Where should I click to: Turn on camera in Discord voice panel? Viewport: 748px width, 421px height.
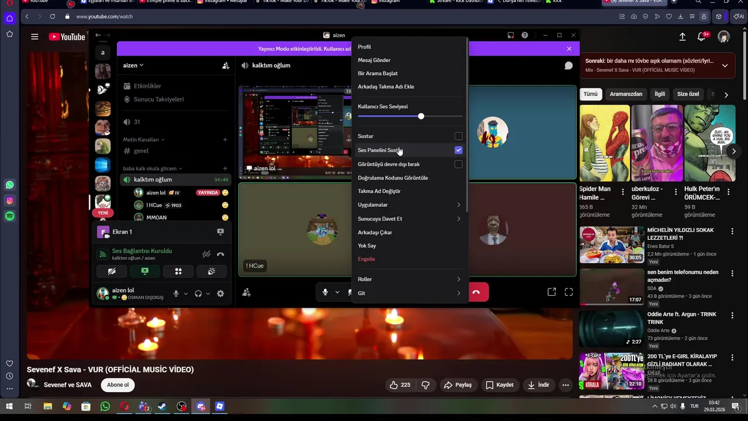(x=112, y=271)
